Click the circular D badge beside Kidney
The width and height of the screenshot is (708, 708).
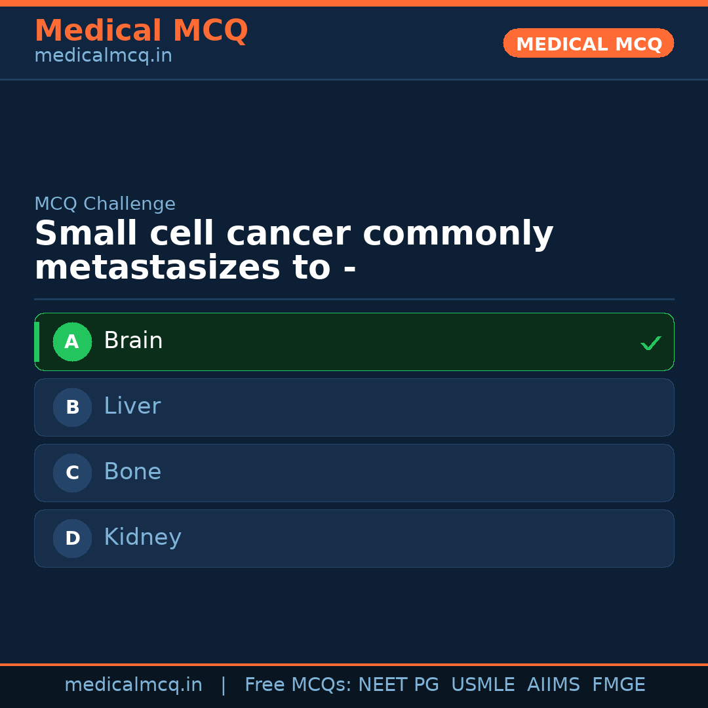click(72, 538)
